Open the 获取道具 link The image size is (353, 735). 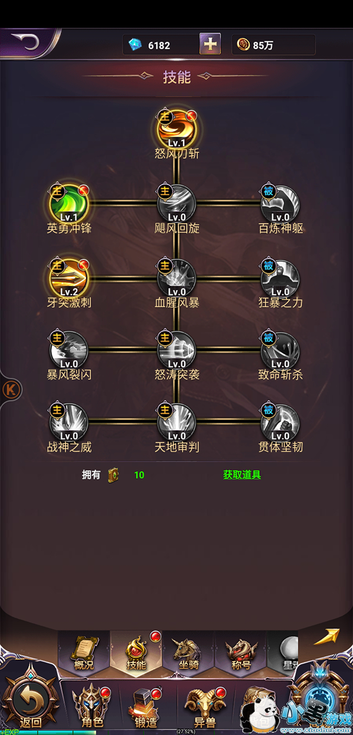[242, 474]
